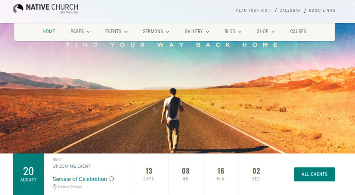Screen dimensions: 355x195
Task: Open the Blog dropdown arrow
Action: [x=240, y=32]
